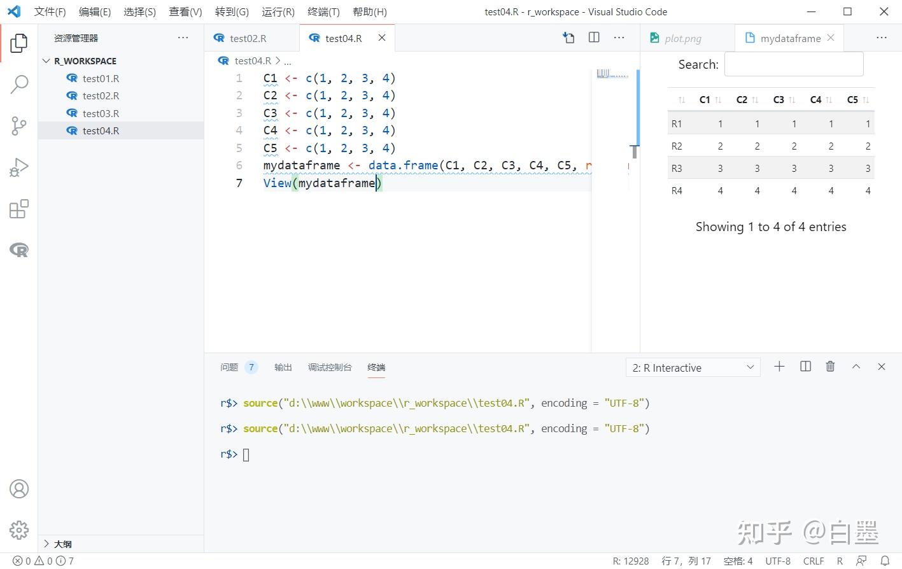Click the Search field in mydataframe viewer
The width and height of the screenshot is (902, 569).
point(793,64)
